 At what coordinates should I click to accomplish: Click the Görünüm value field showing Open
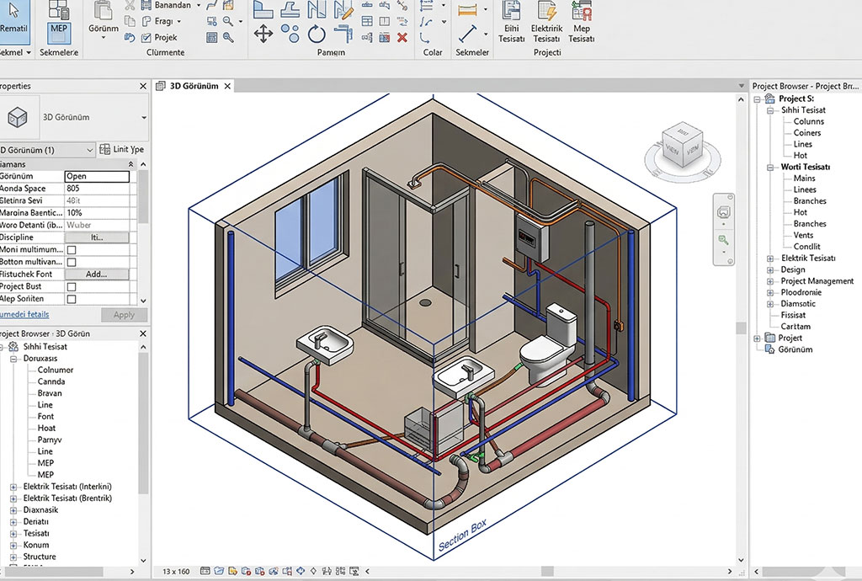[97, 177]
